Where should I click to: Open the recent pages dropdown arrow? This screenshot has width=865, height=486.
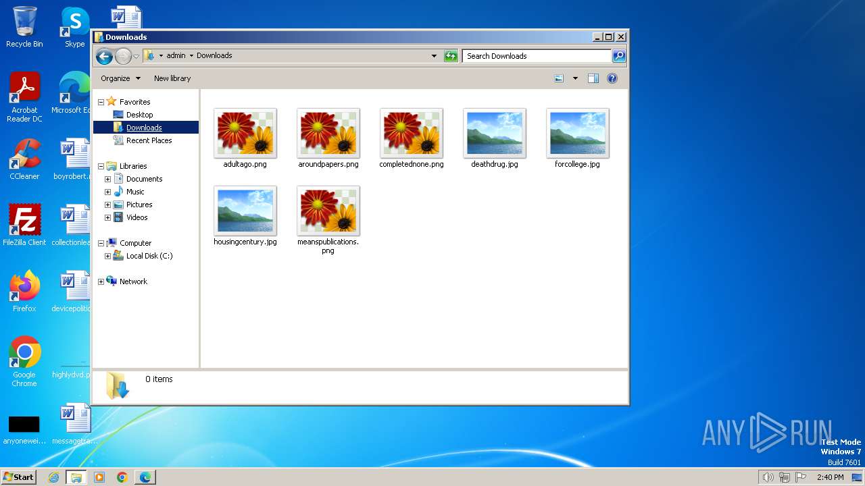tap(136, 56)
